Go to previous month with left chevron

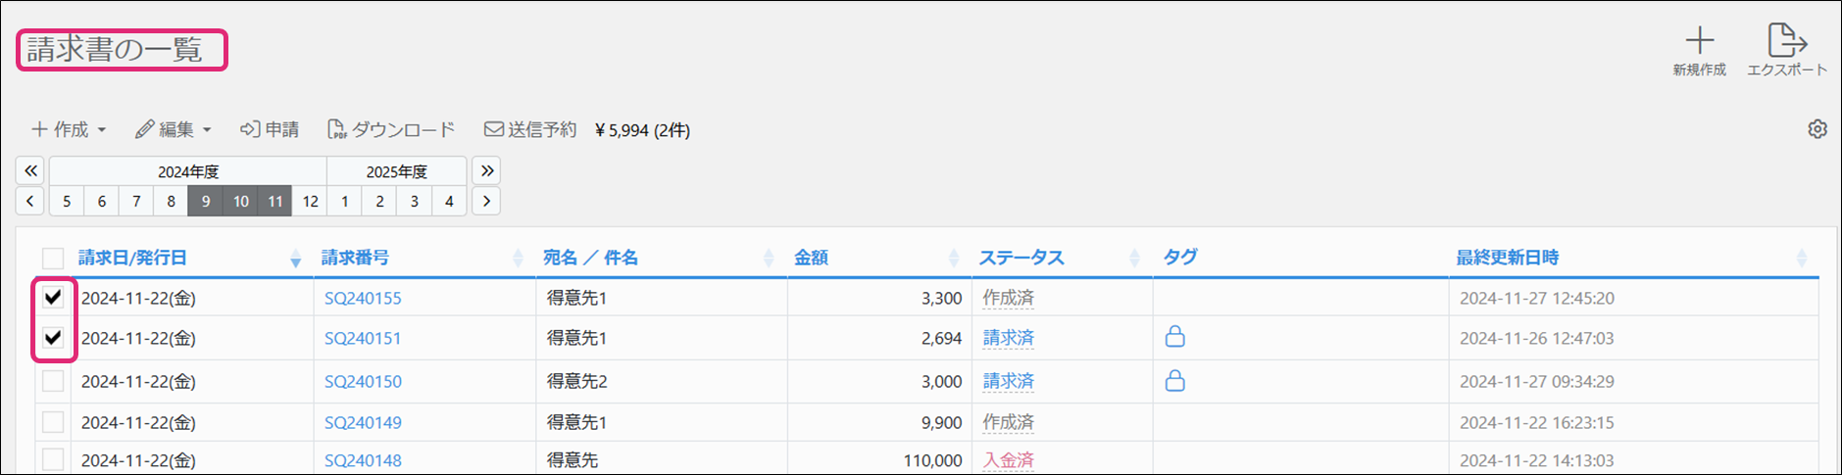tap(30, 201)
